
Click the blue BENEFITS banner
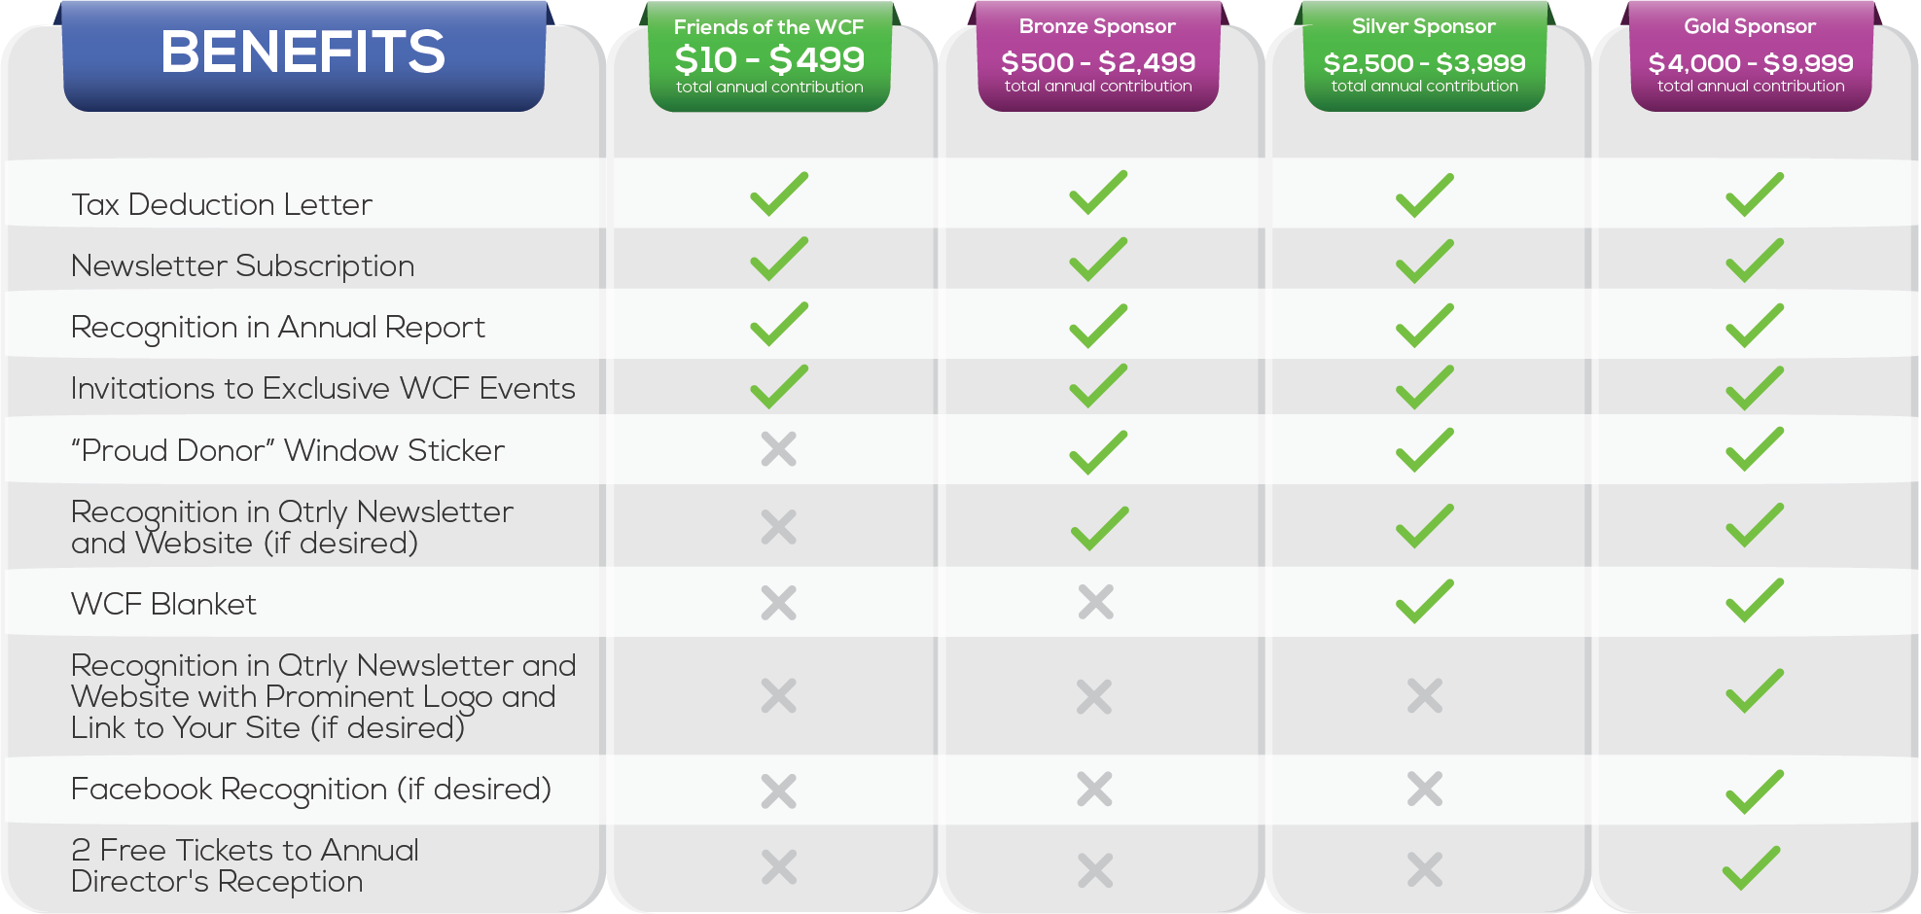[303, 56]
